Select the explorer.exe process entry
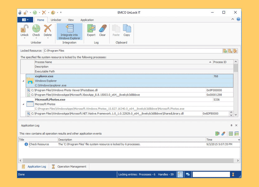Image resolution: width=259 pixels, height=187 pixels. click(x=129, y=81)
